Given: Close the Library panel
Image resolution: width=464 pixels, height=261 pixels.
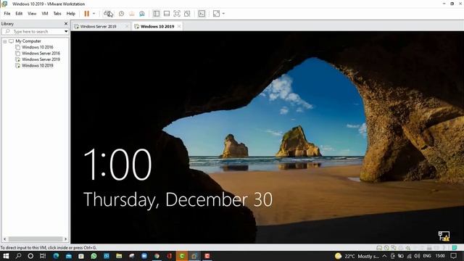Looking at the screenshot, I should pyautogui.click(x=66, y=24).
